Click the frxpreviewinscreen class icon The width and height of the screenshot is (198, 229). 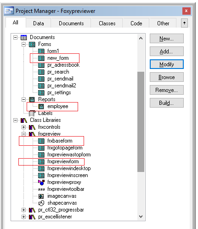(x=41, y=175)
